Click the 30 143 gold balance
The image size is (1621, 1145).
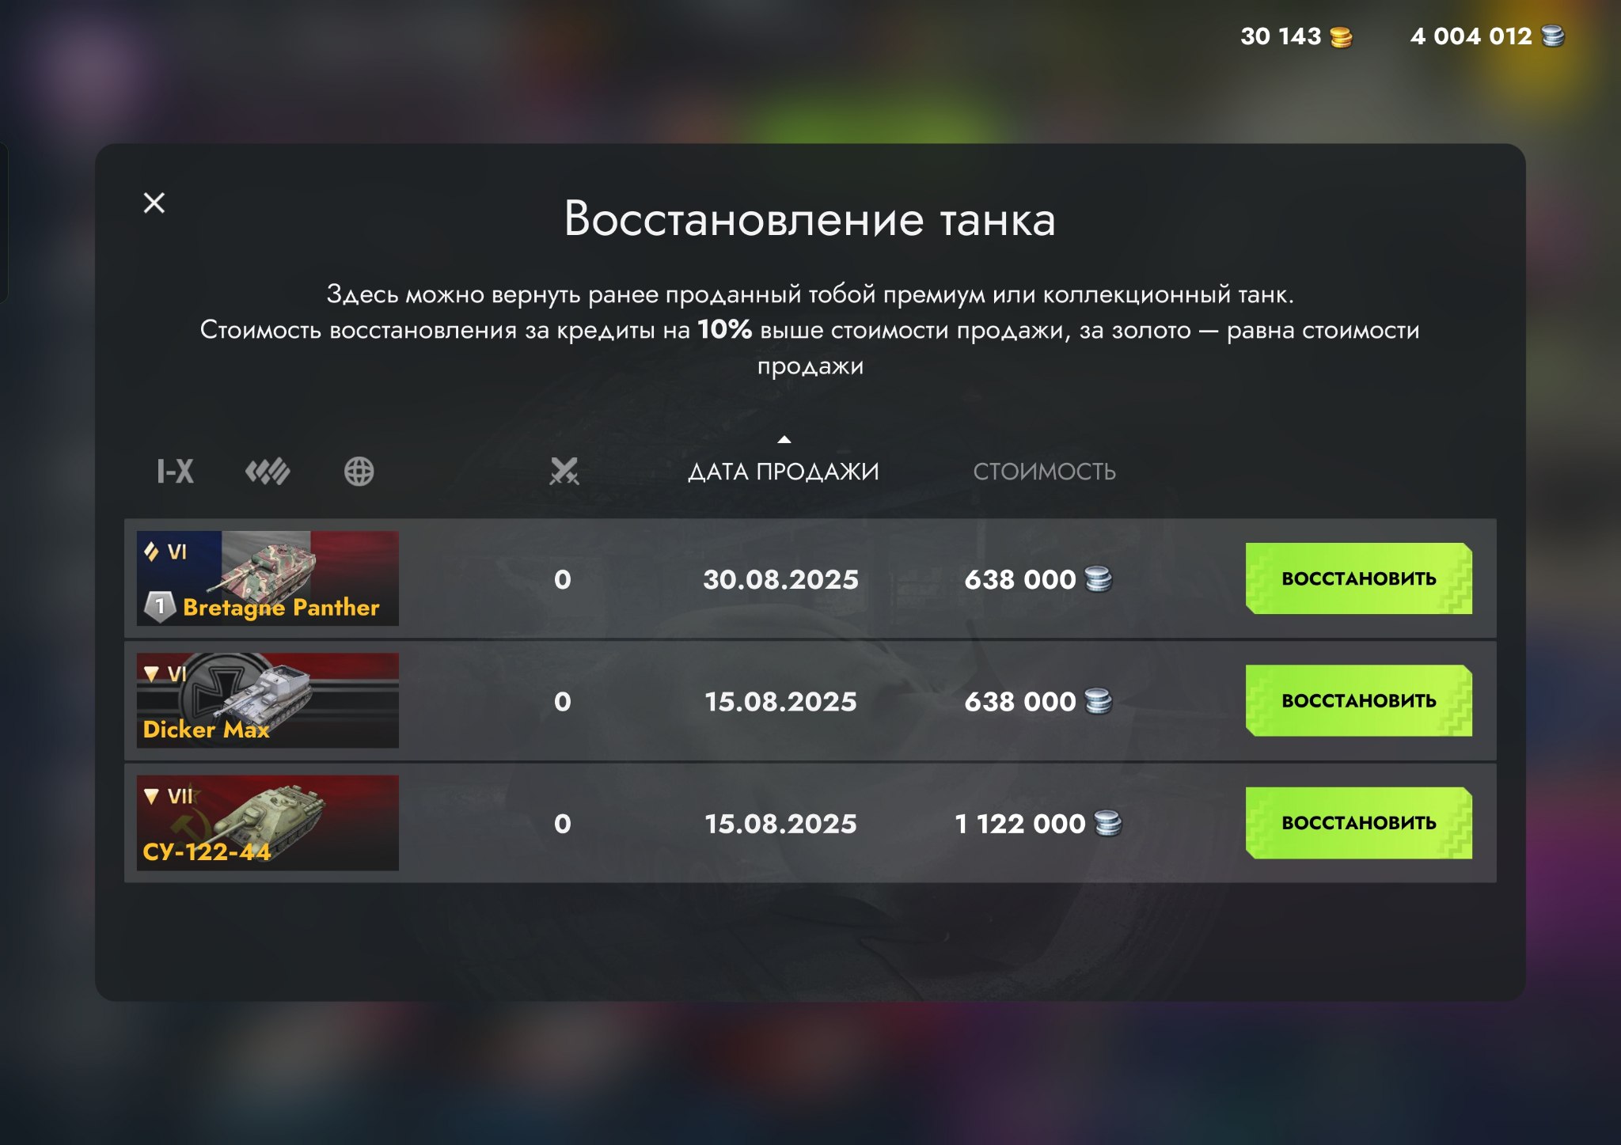tap(1281, 36)
